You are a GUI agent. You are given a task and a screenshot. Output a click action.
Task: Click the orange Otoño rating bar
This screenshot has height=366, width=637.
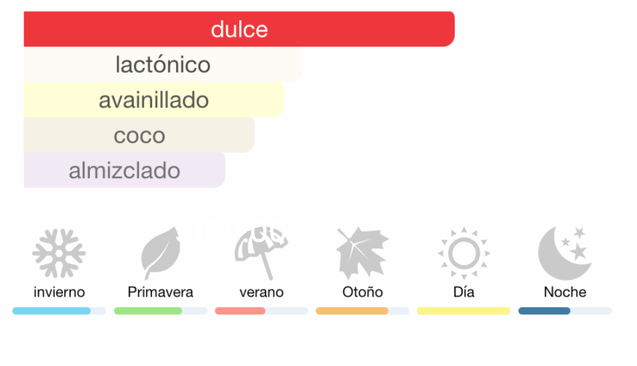362,311
